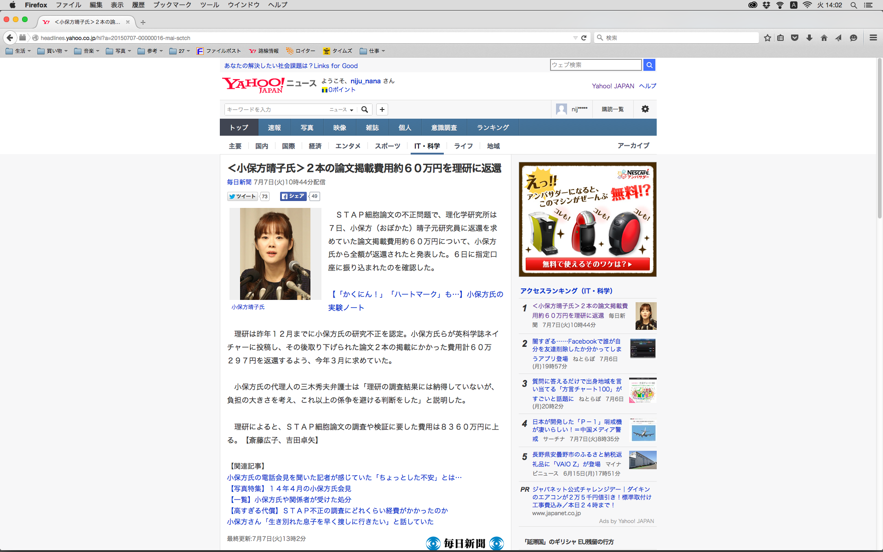This screenshot has width=883, height=552.
Task: Expand the URL bar history dropdown arrow
Action: pos(575,38)
